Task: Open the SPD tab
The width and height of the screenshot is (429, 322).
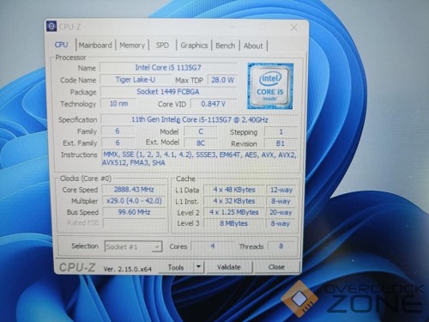Action: [x=162, y=46]
